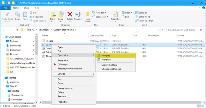Image resolution: width=206 pixels, height=108 pixels.
Task: Select Quick access in navigation pane
Action: click(x=15, y=37)
